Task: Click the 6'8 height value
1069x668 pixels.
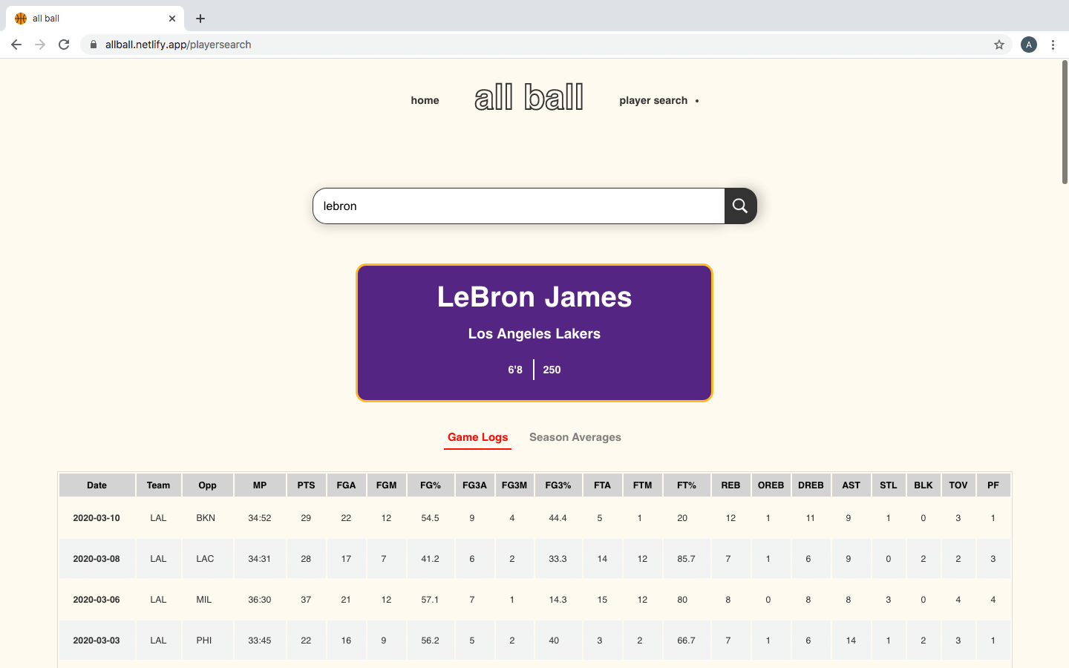Action: pos(515,370)
